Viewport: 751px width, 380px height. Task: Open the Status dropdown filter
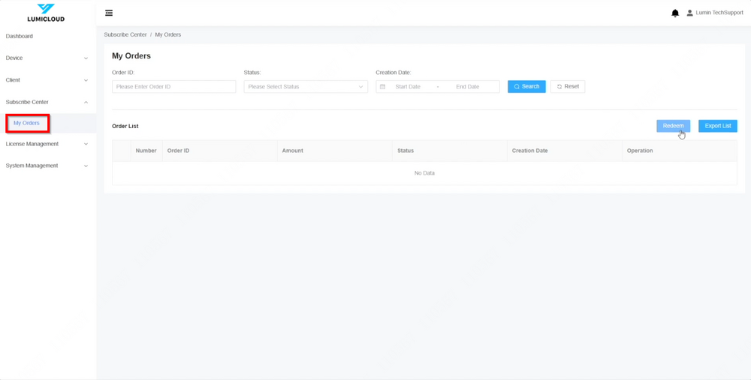pos(306,87)
